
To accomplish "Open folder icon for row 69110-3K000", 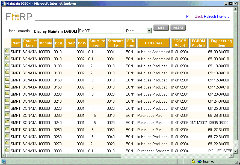I will pyautogui.click(x=7, y=65).
